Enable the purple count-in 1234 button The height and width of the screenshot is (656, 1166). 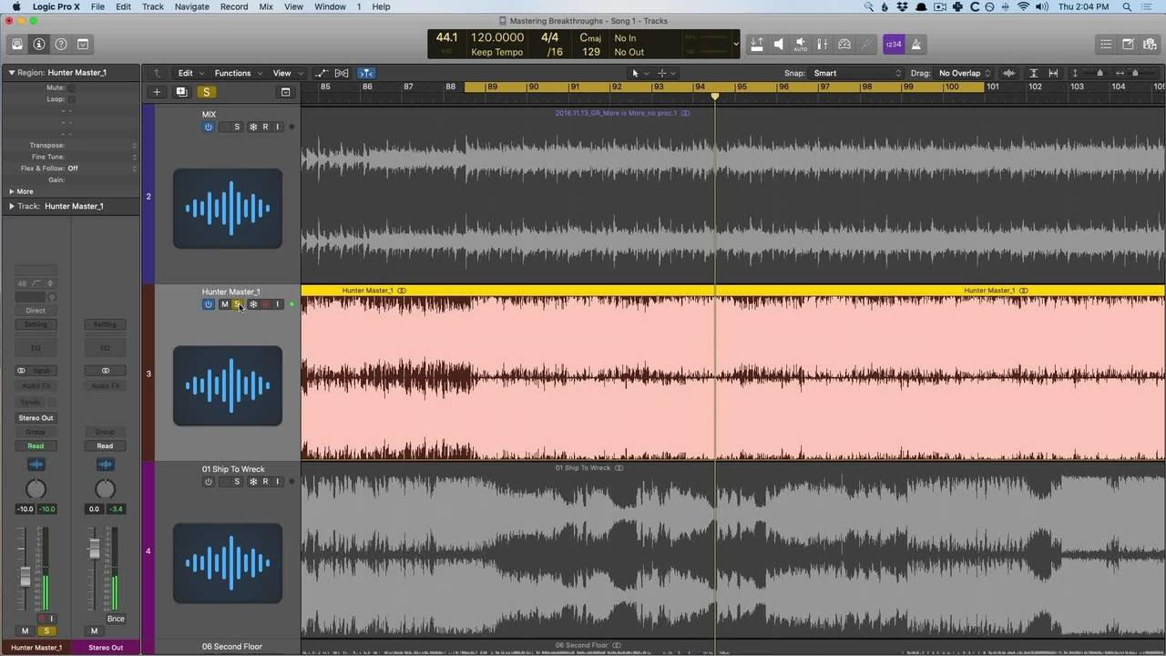pyautogui.click(x=894, y=44)
